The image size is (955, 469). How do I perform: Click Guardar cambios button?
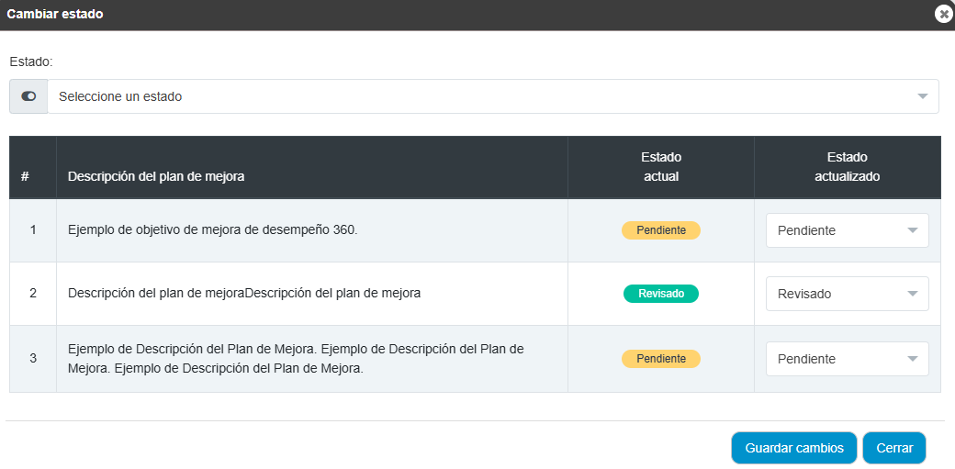point(794,448)
